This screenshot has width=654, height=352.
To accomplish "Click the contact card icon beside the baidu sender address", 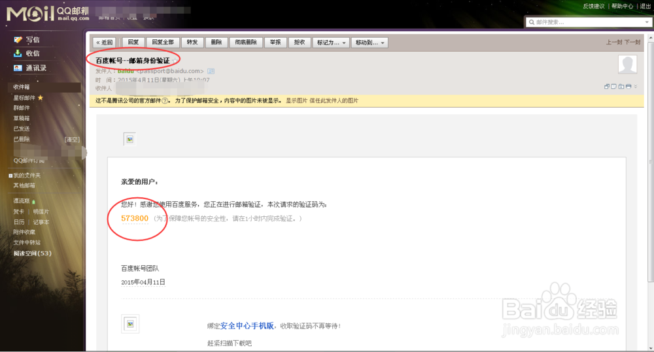I will [211, 71].
